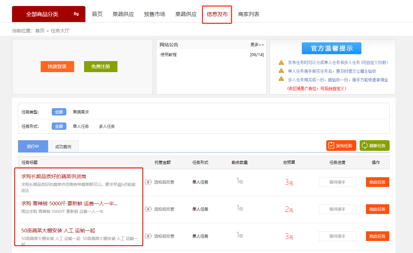
Task: Click 任务标题 column header
Action: click(x=30, y=163)
